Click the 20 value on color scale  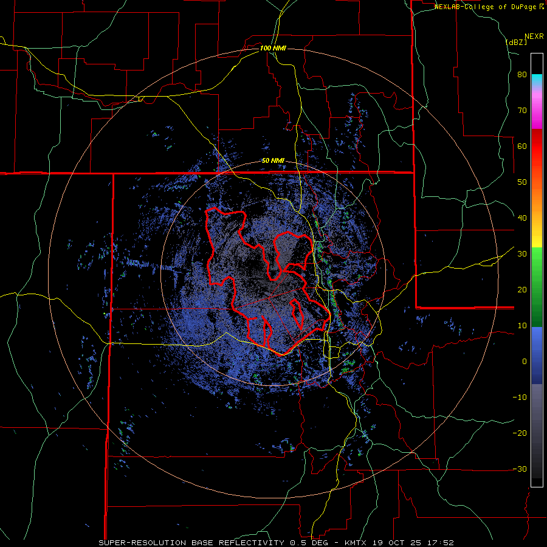522,290
